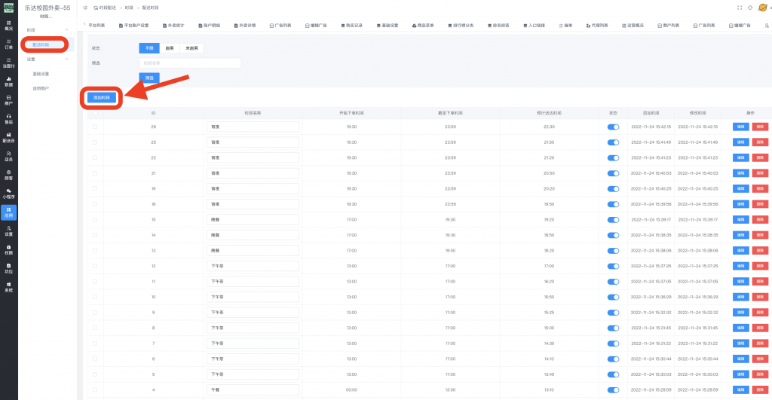Image resolution: width=772 pixels, height=400 pixels.
Task: Select the 启用 status filter option
Action: tap(169, 47)
